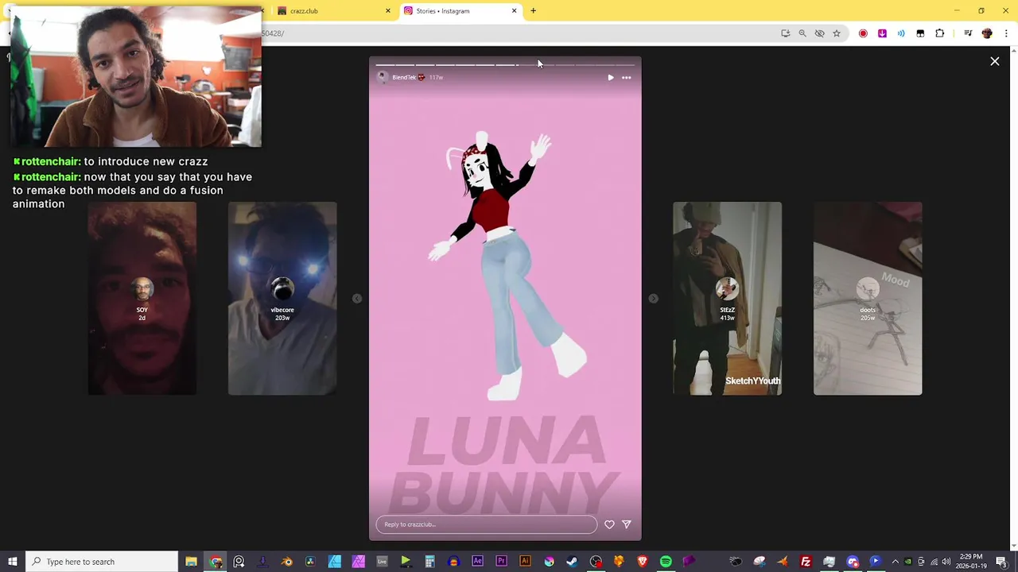Viewport: 1018px width, 572px height.
Task: Go to previous story arrow
Action: tap(357, 299)
